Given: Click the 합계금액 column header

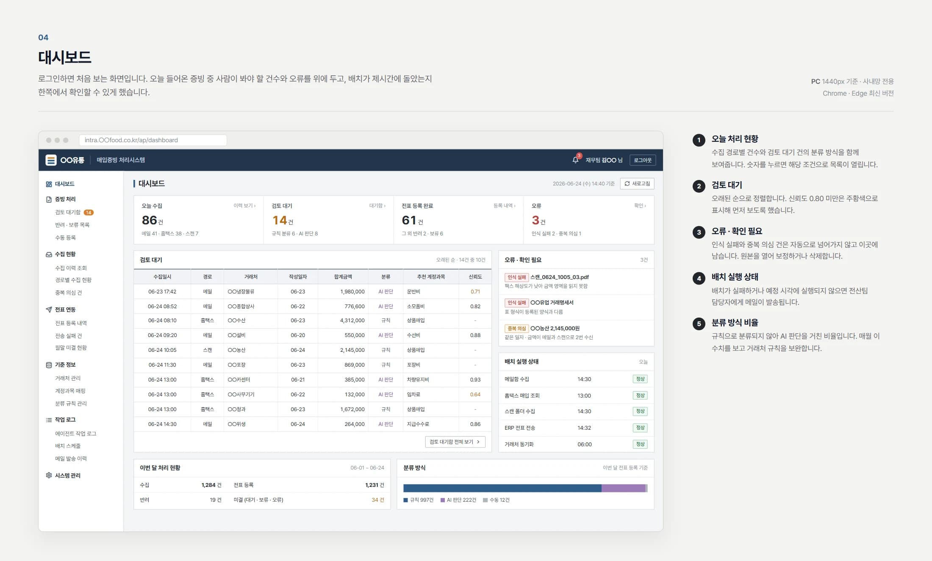Looking at the screenshot, I should point(343,276).
